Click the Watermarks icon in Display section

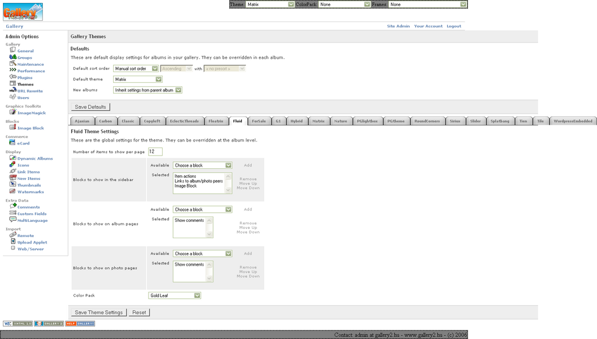point(13,191)
